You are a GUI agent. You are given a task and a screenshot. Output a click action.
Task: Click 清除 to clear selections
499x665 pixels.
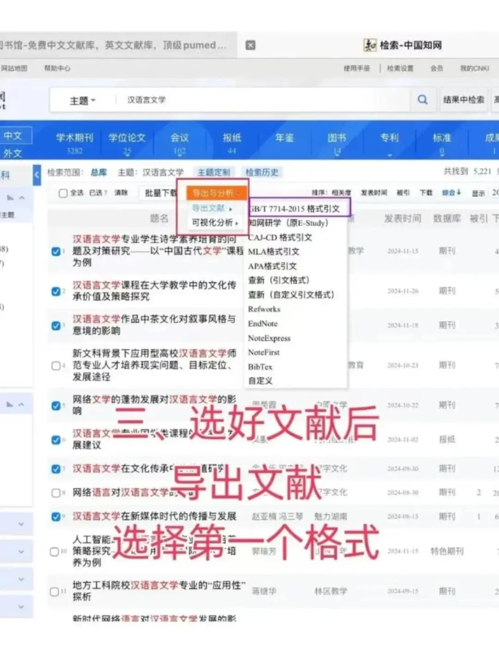[x=121, y=193]
